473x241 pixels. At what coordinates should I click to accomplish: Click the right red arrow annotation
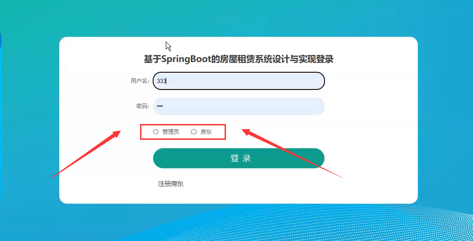[x=293, y=153]
